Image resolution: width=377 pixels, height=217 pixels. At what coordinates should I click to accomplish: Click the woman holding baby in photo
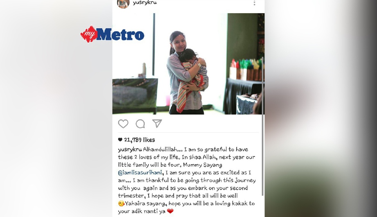click(185, 72)
